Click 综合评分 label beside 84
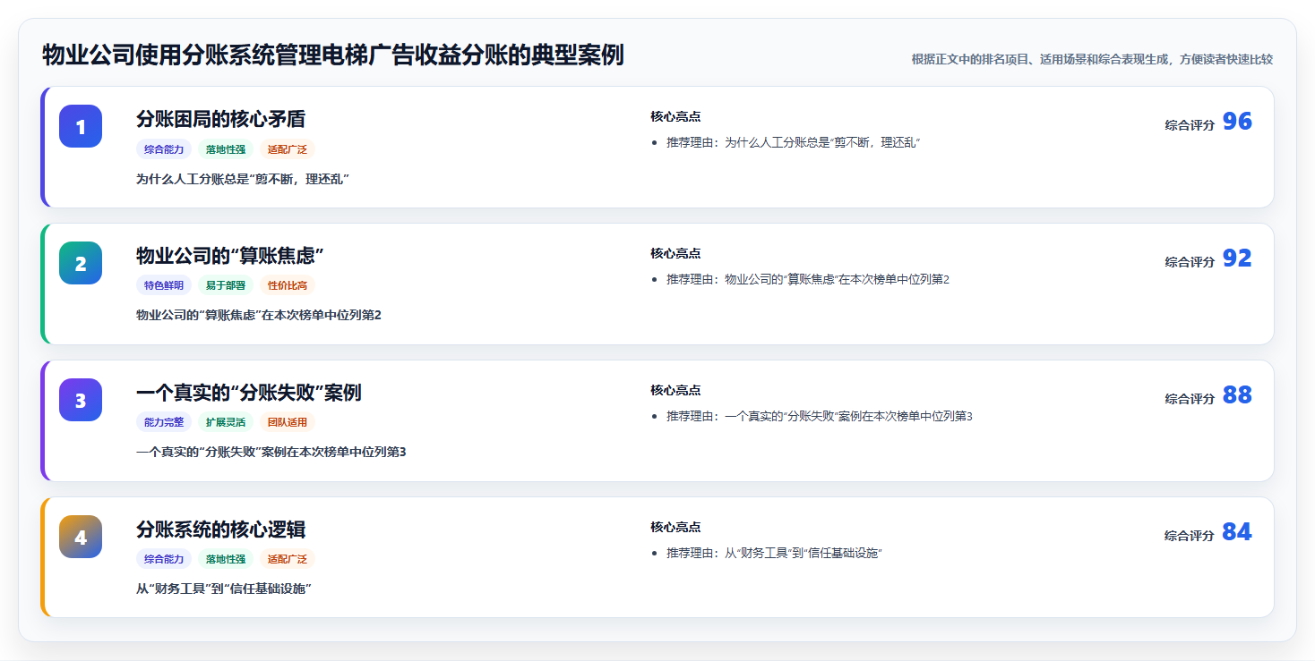The width and height of the screenshot is (1315, 661). (x=1190, y=536)
